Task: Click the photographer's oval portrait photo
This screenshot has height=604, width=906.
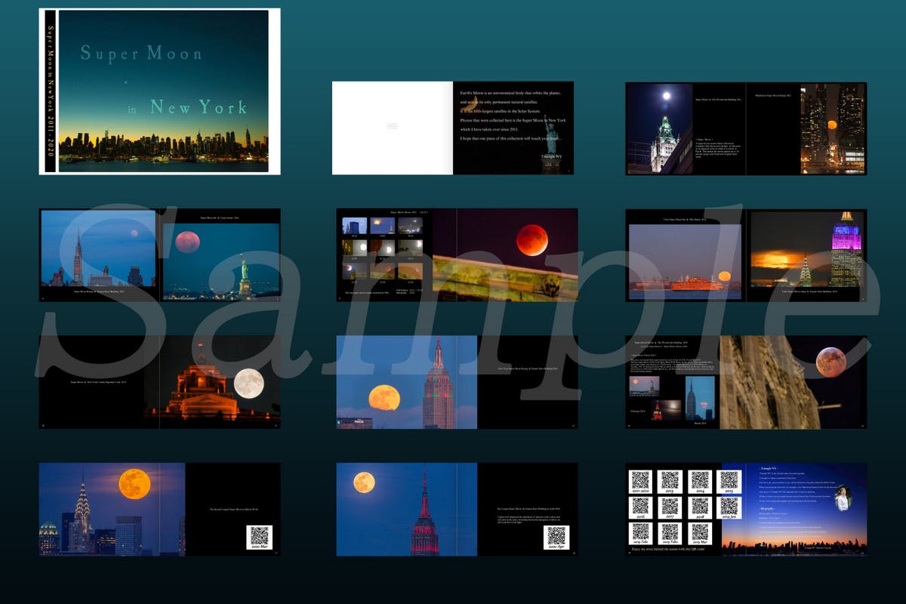Action: point(843,497)
